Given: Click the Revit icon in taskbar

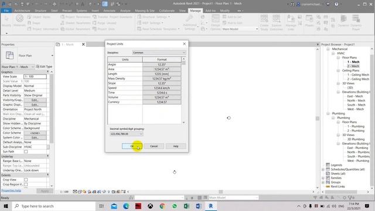Looking at the screenshot, I should 211,206.
